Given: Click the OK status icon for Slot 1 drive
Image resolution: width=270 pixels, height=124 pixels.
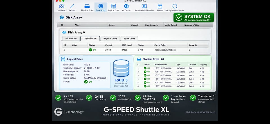Looking at the screenshot, I should (145, 68).
